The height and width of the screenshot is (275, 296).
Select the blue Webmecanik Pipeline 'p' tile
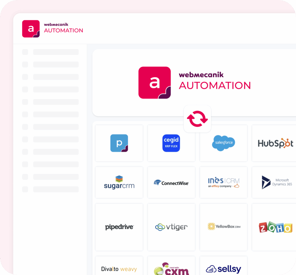119,143
